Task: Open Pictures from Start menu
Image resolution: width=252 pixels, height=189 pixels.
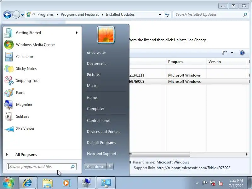Action: [x=94, y=75]
